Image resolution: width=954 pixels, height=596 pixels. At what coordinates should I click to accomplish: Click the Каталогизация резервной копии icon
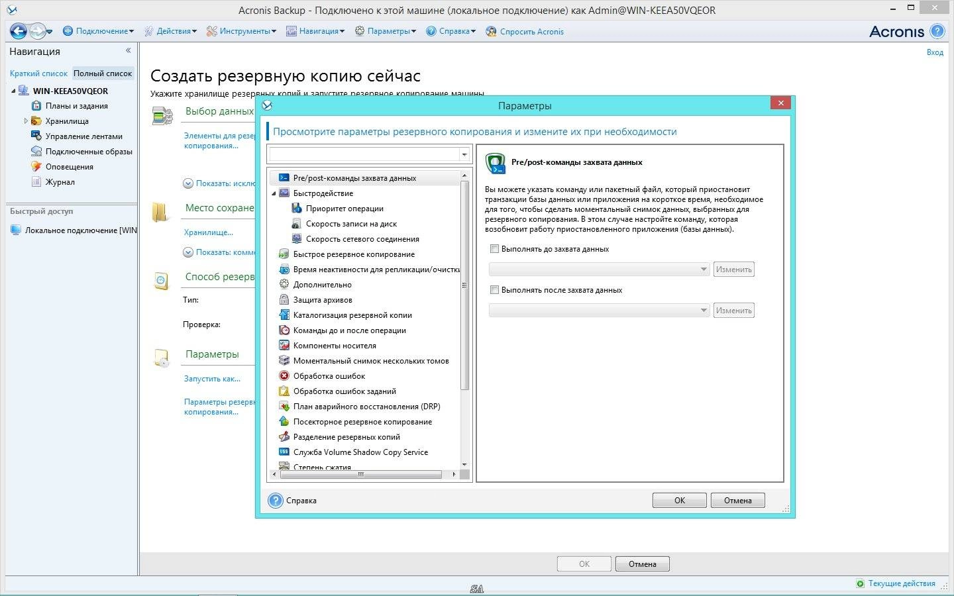pyautogui.click(x=284, y=315)
